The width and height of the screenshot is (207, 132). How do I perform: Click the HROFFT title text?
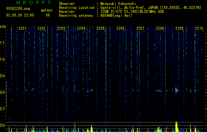(x=34, y=3)
